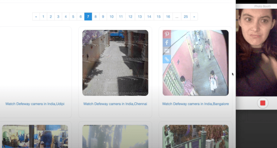Open pagination page 3
The width and height of the screenshot is (277, 148).
58,17
